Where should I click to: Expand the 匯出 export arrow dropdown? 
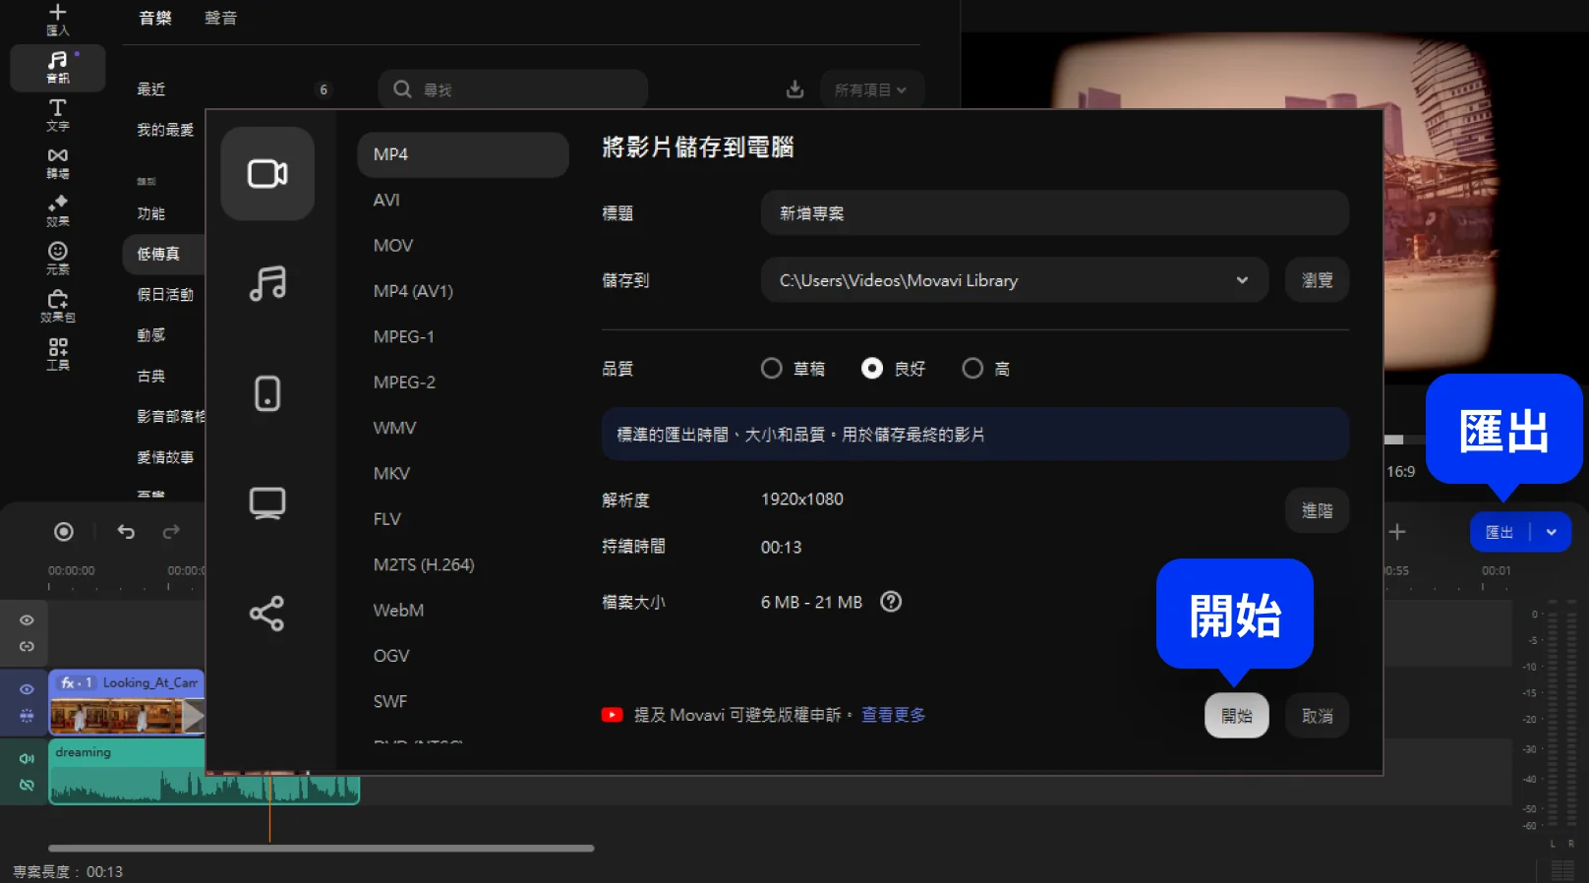(x=1552, y=532)
